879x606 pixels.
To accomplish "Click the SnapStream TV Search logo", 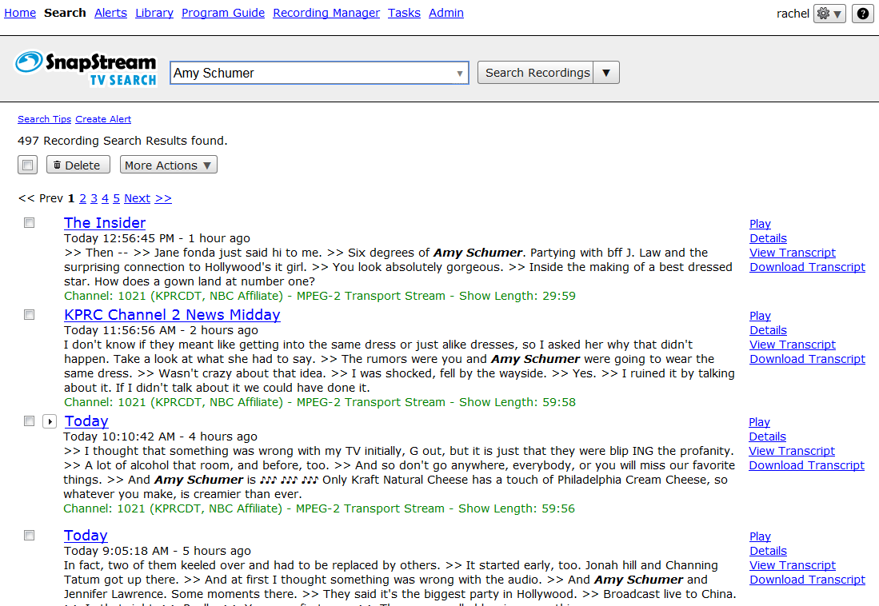I will [x=86, y=69].
